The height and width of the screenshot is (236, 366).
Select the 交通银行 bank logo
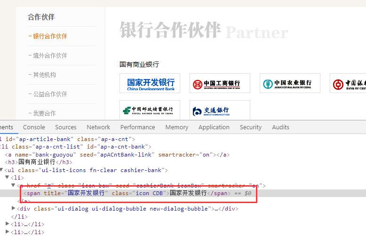coord(220,110)
